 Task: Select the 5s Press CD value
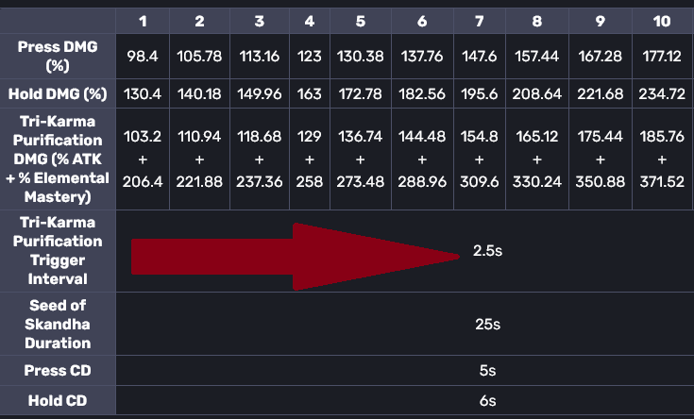point(487,370)
